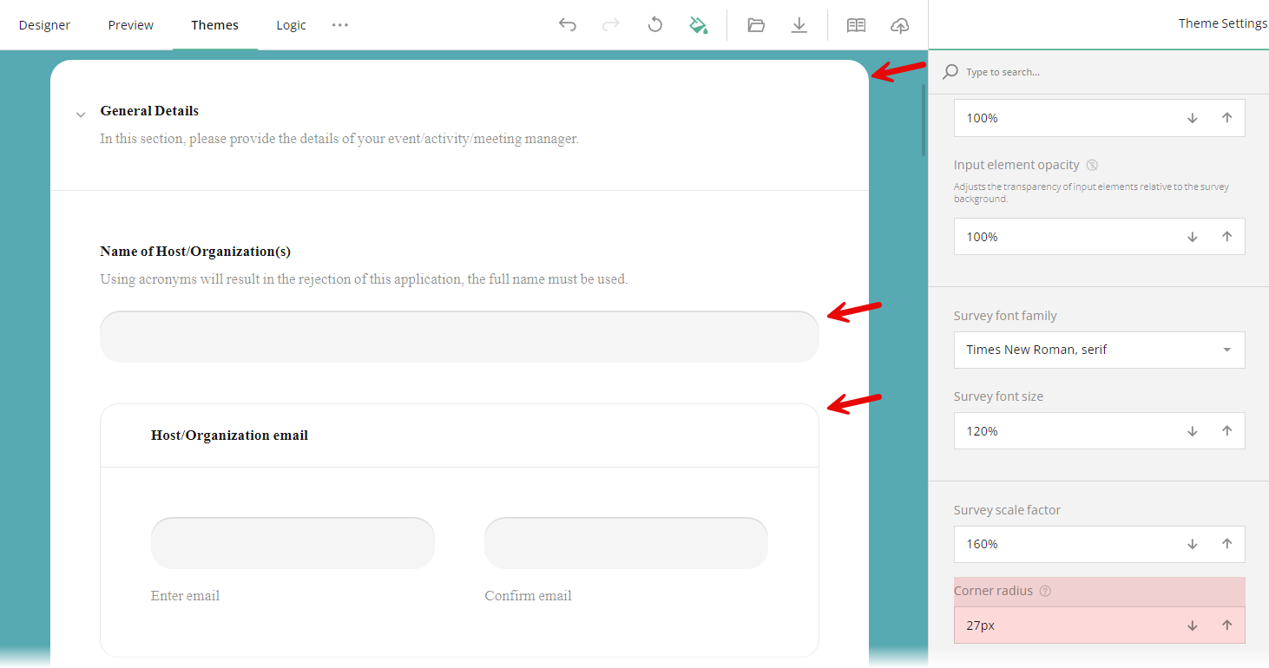Screen dimensions: 1269x668
Task: Click the General Details heading
Action: [149, 111]
